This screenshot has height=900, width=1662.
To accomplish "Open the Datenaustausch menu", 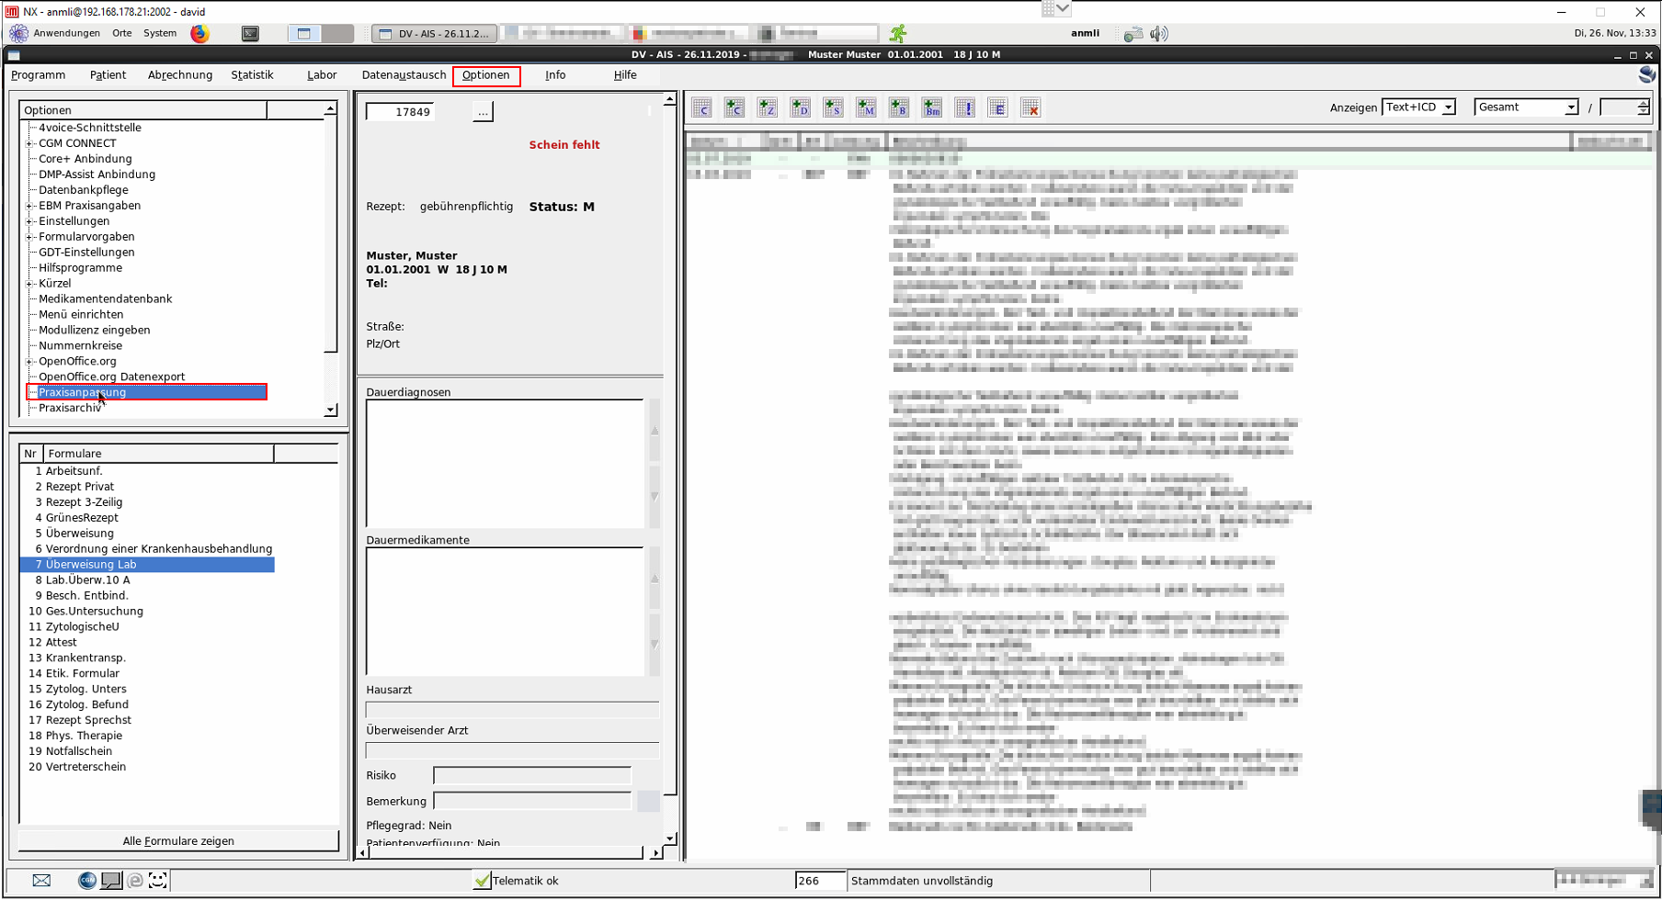I will click(404, 75).
